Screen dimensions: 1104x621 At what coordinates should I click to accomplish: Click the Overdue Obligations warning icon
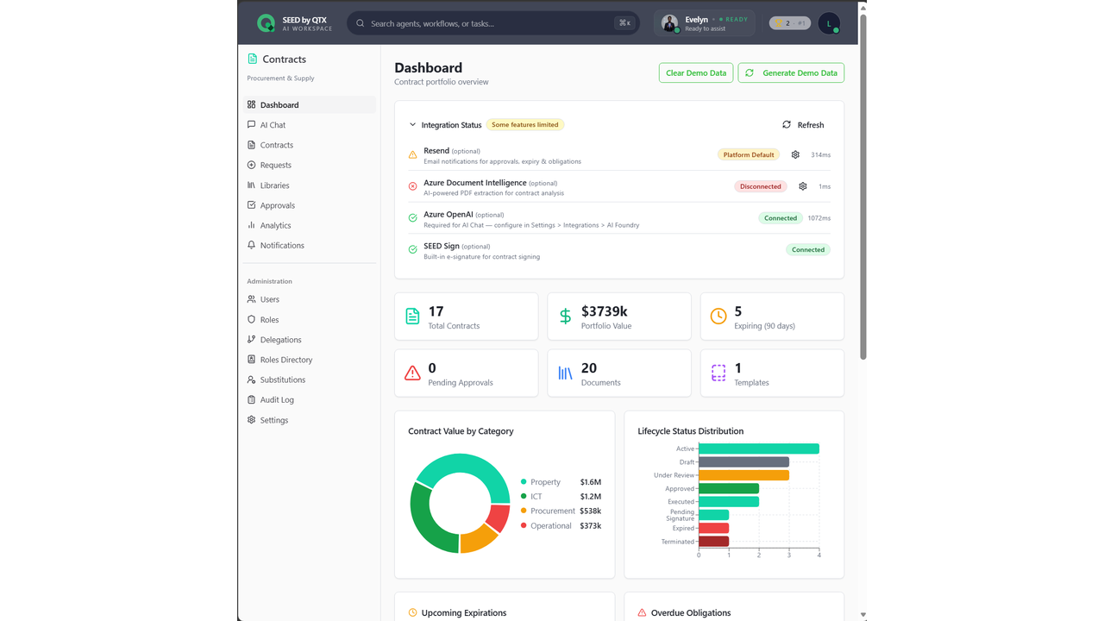coord(642,613)
